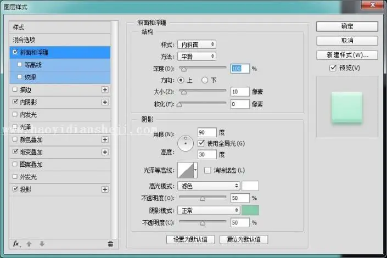Image resolution: width=387 pixels, height=258 pixels.
Task: Click the move effect up arrow
Action: pos(29,244)
